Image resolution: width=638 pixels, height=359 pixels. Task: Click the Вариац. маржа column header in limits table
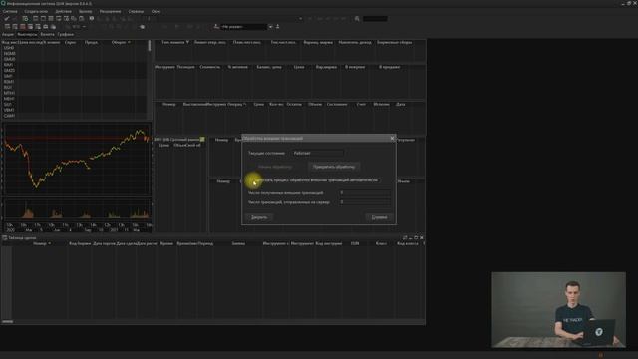pyautogui.click(x=318, y=42)
